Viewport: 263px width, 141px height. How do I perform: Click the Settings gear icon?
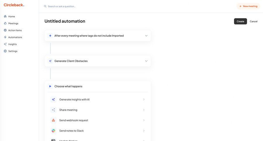tap(5, 51)
